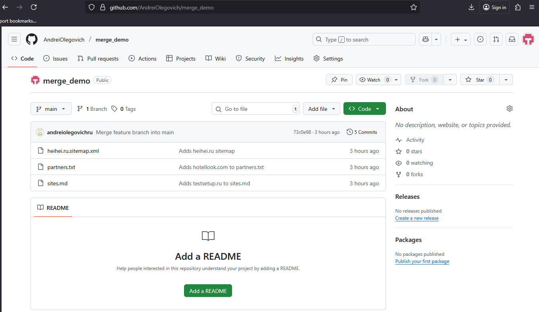Expand the main branch selector dropdown
Screen dimensions: 539x312
coord(51,108)
